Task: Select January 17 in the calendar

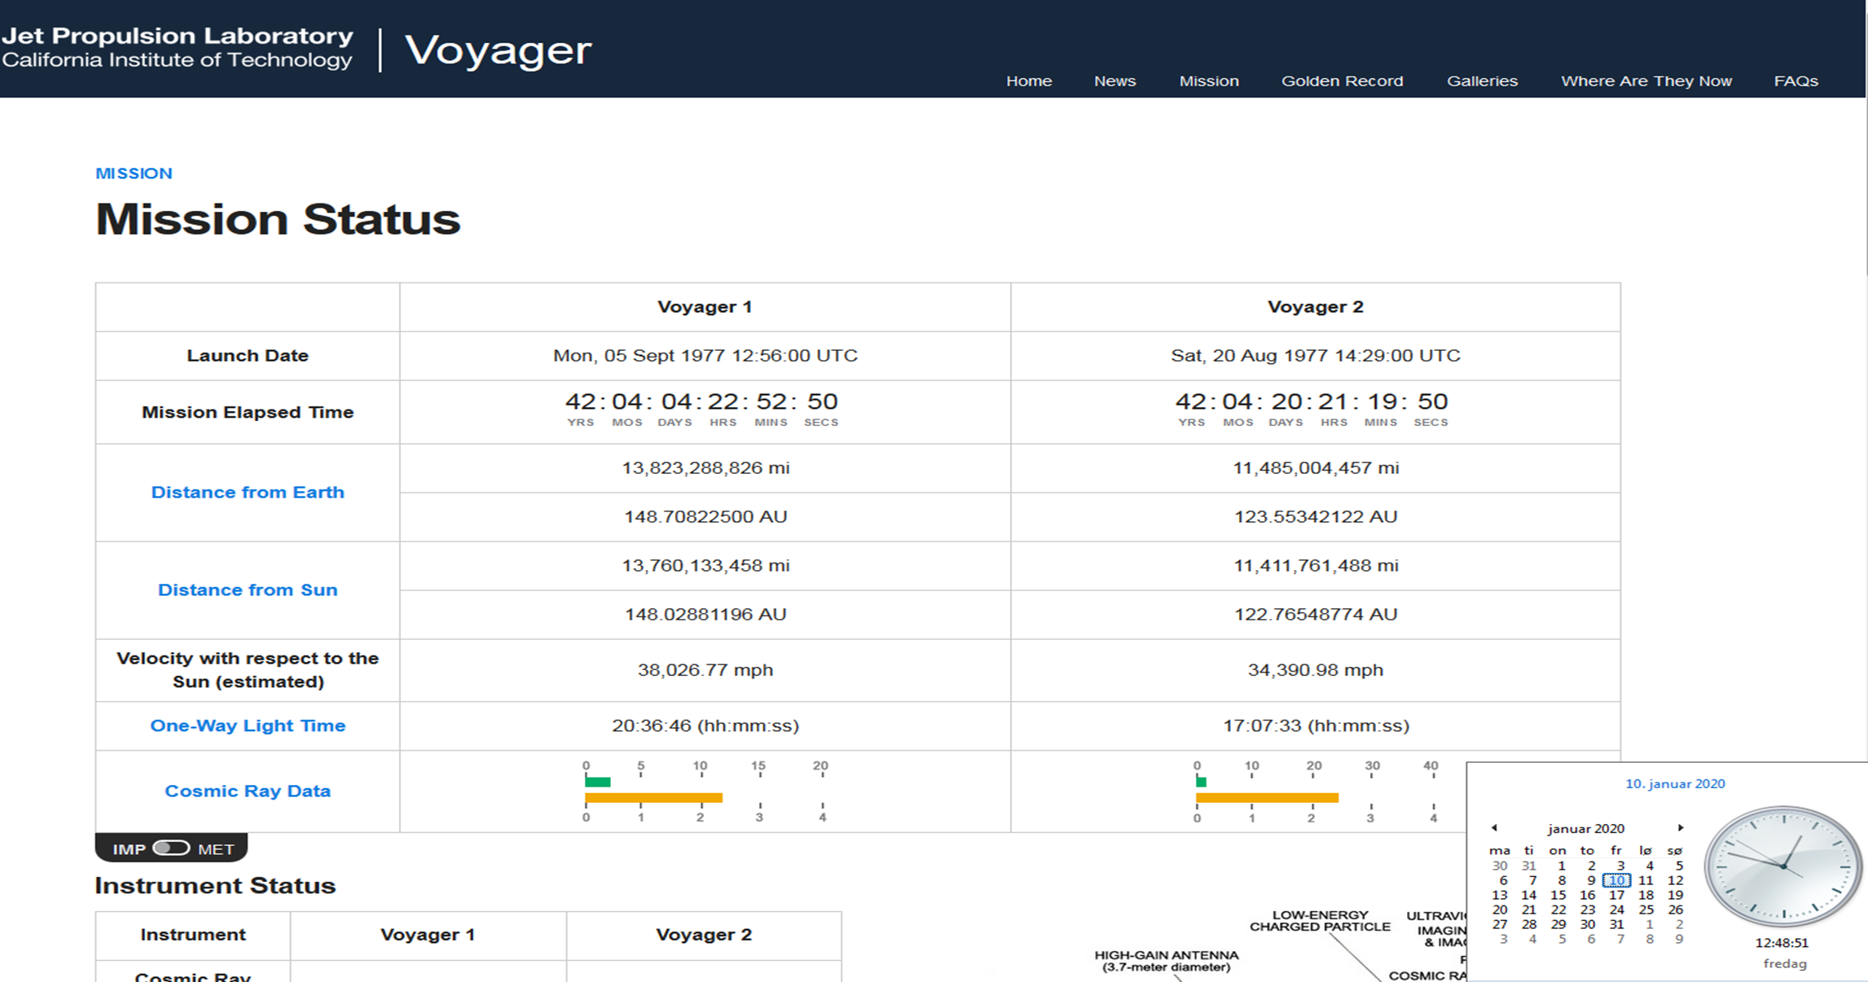Action: pos(1616,895)
